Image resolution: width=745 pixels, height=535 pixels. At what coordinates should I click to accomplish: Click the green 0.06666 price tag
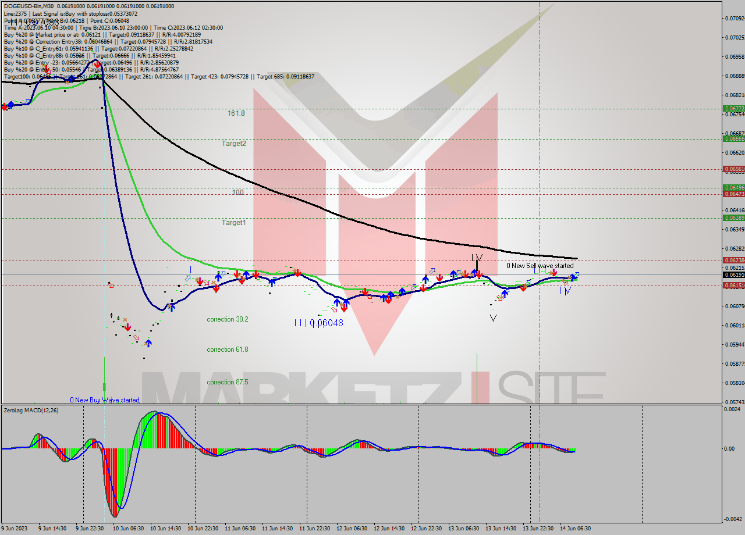(733, 138)
